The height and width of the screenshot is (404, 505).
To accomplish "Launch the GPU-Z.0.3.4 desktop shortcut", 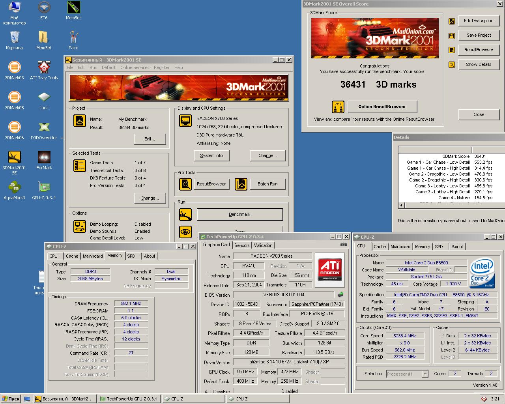I will [44, 191].
